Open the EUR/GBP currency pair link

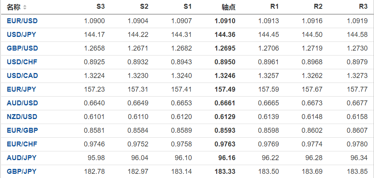tap(22, 130)
